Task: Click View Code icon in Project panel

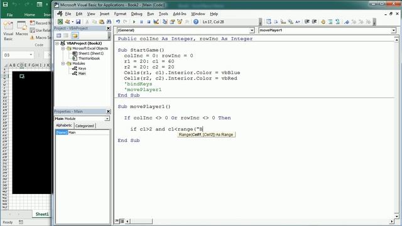Action: click(58, 36)
